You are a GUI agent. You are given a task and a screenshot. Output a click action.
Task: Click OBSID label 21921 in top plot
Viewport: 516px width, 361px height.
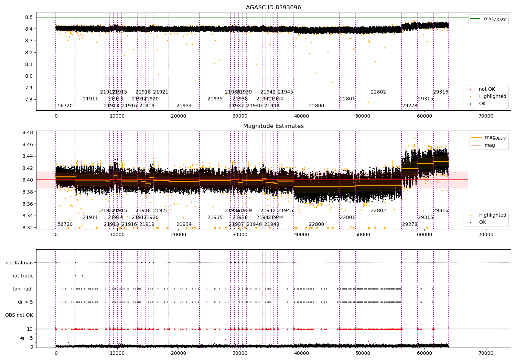[161, 92]
